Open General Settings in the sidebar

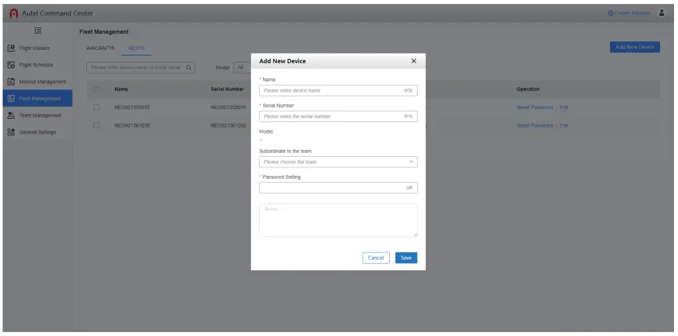coord(37,132)
